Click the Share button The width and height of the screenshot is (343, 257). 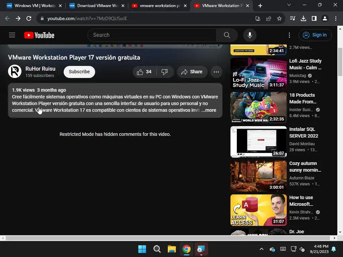point(192,72)
